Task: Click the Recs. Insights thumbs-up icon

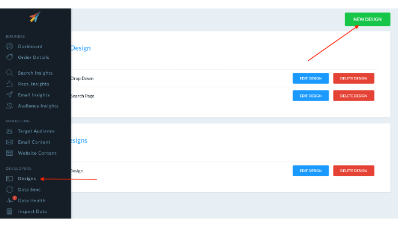Action: point(10,84)
